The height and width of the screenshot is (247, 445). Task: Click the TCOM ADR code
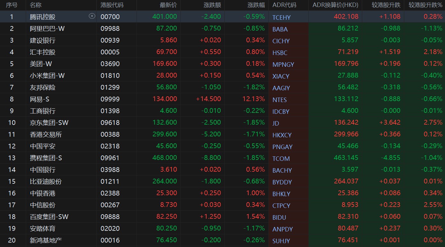[281, 159]
